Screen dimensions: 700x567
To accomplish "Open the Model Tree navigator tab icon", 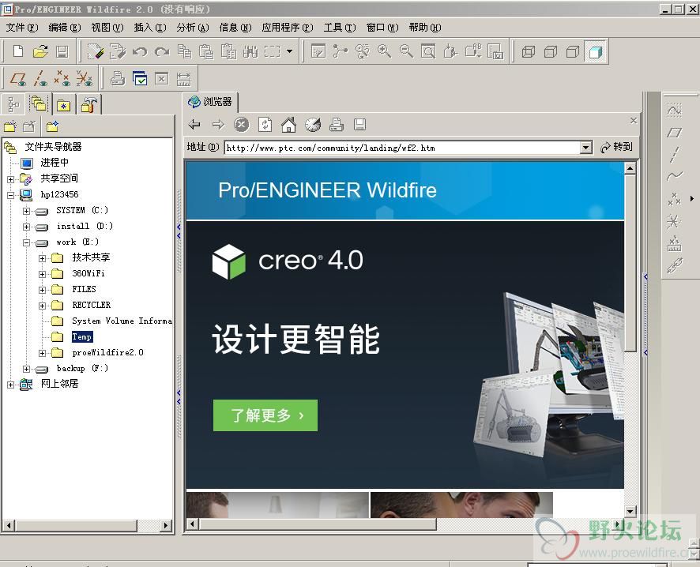I will point(14,105).
